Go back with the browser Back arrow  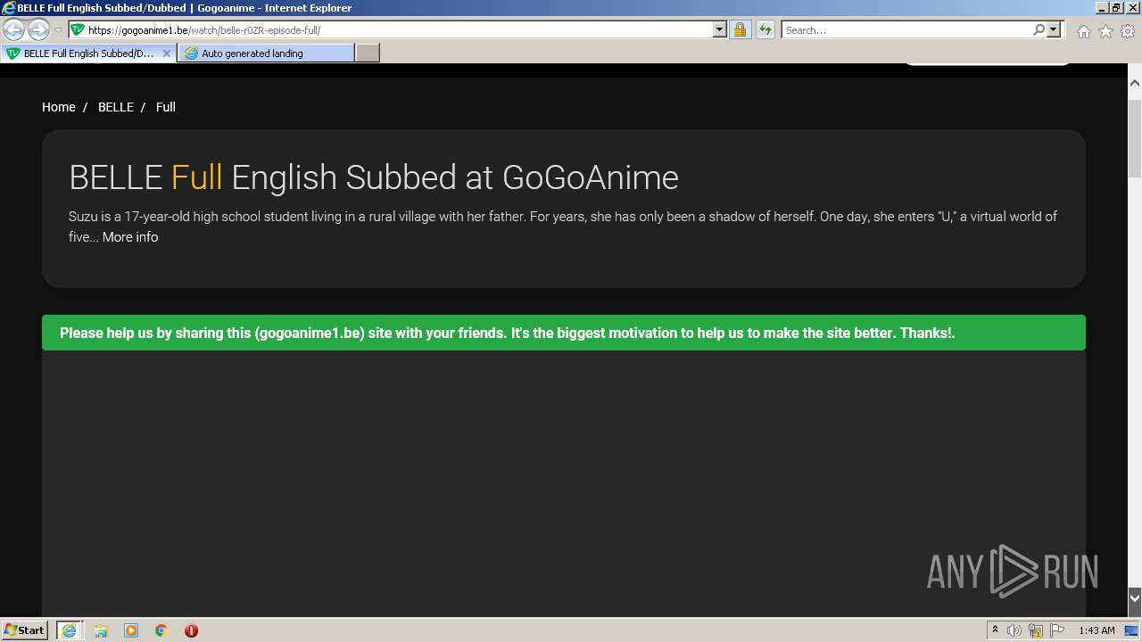(14, 29)
